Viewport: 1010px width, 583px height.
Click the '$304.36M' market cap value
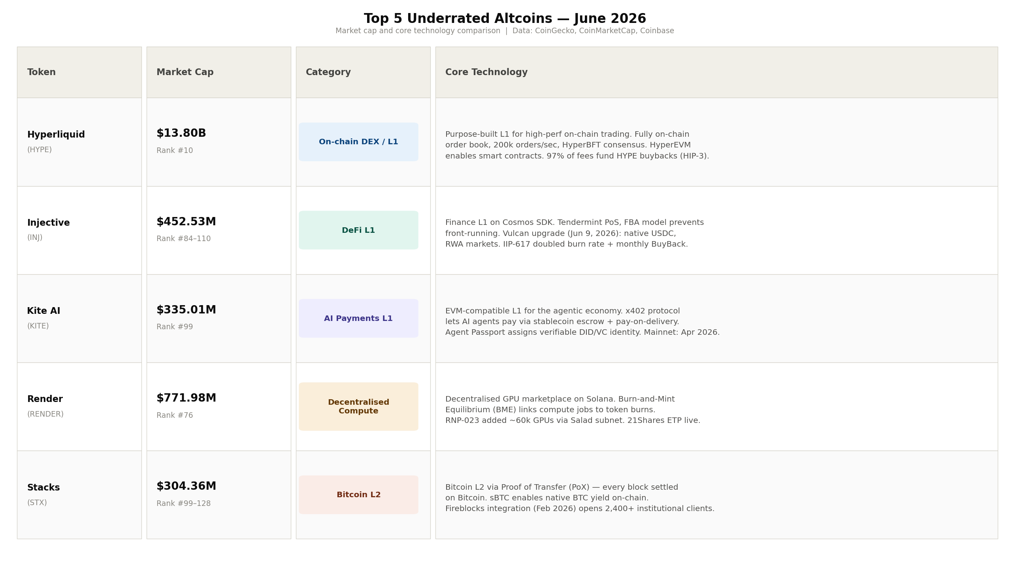point(186,486)
